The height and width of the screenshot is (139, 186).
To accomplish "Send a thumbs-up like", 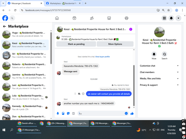I will click(132, 113).
